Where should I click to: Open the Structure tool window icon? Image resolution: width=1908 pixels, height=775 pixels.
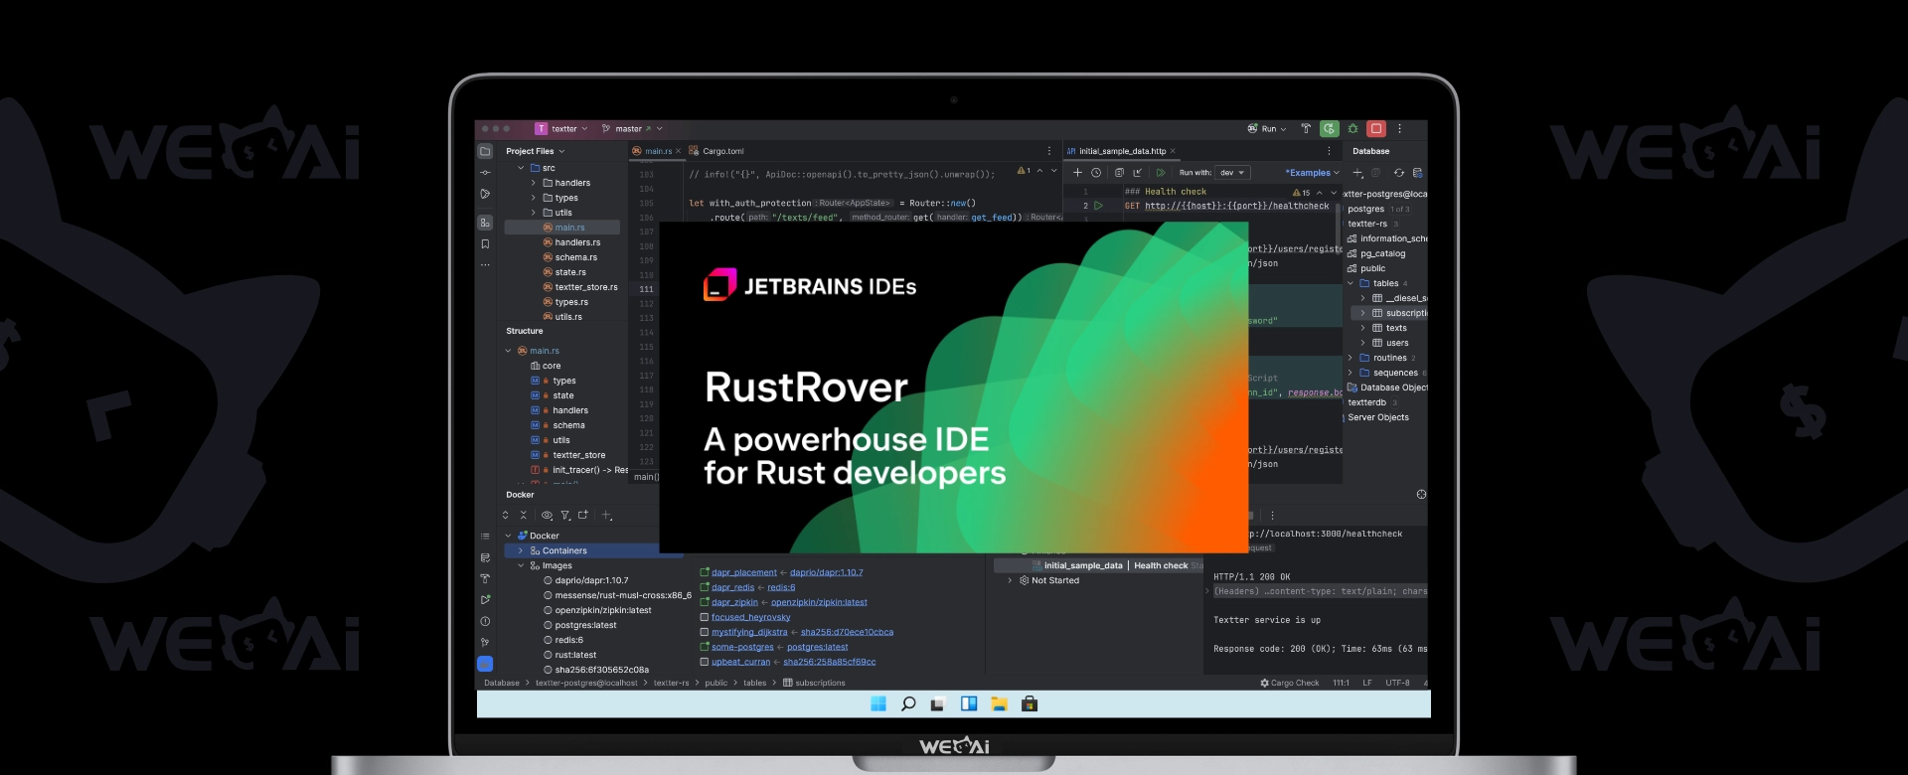pos(485,223)
